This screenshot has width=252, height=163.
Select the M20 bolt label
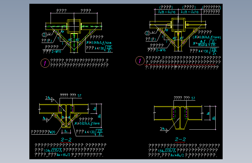(52, 132)
